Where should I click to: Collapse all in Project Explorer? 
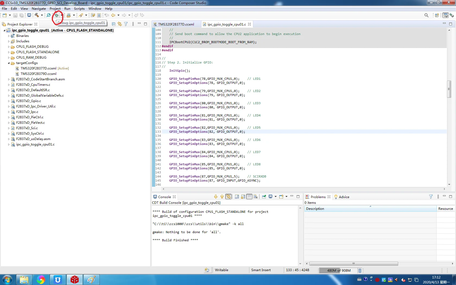[114, 24]
